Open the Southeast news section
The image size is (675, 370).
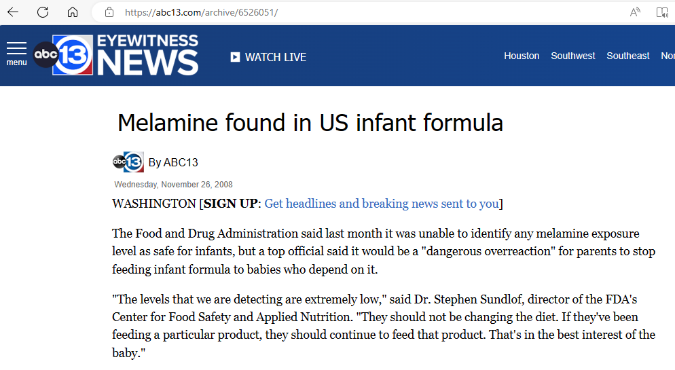tap(628, 56)
